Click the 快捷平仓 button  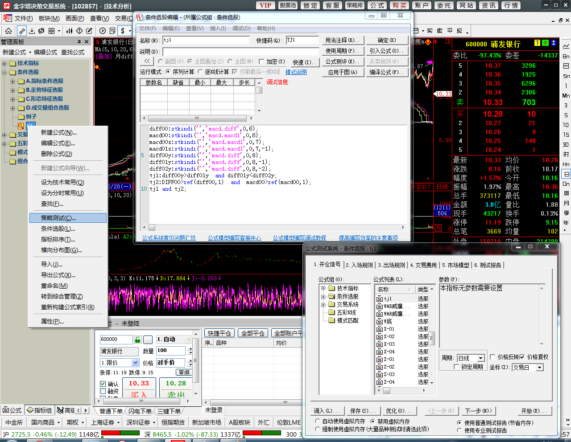219,333
